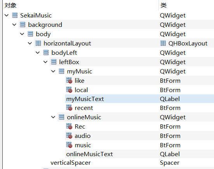Click QWidget class of myMusic
The height and width of the screenshot is (169, 214).
point(173,71)
